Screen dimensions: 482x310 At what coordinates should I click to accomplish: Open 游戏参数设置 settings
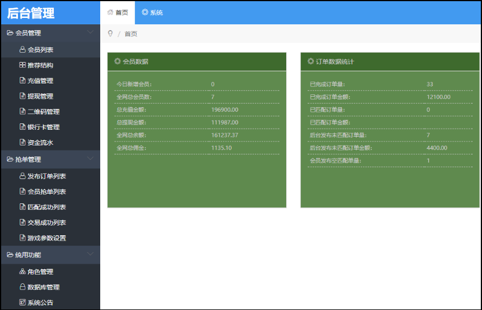pos(46,238)
